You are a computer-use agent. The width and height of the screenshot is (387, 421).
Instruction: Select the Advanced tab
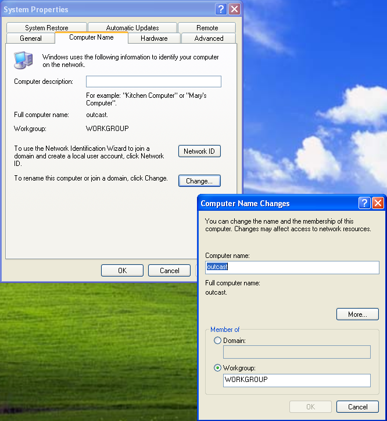(x=209, y=38)
